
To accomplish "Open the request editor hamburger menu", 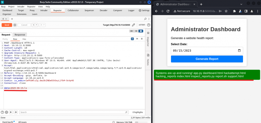I will [x=142, y=39].
